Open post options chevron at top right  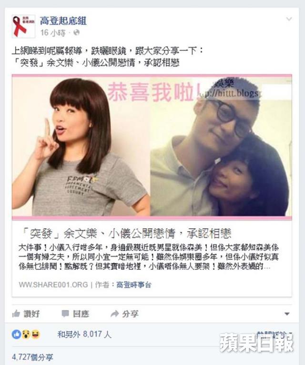pos(289,19)
